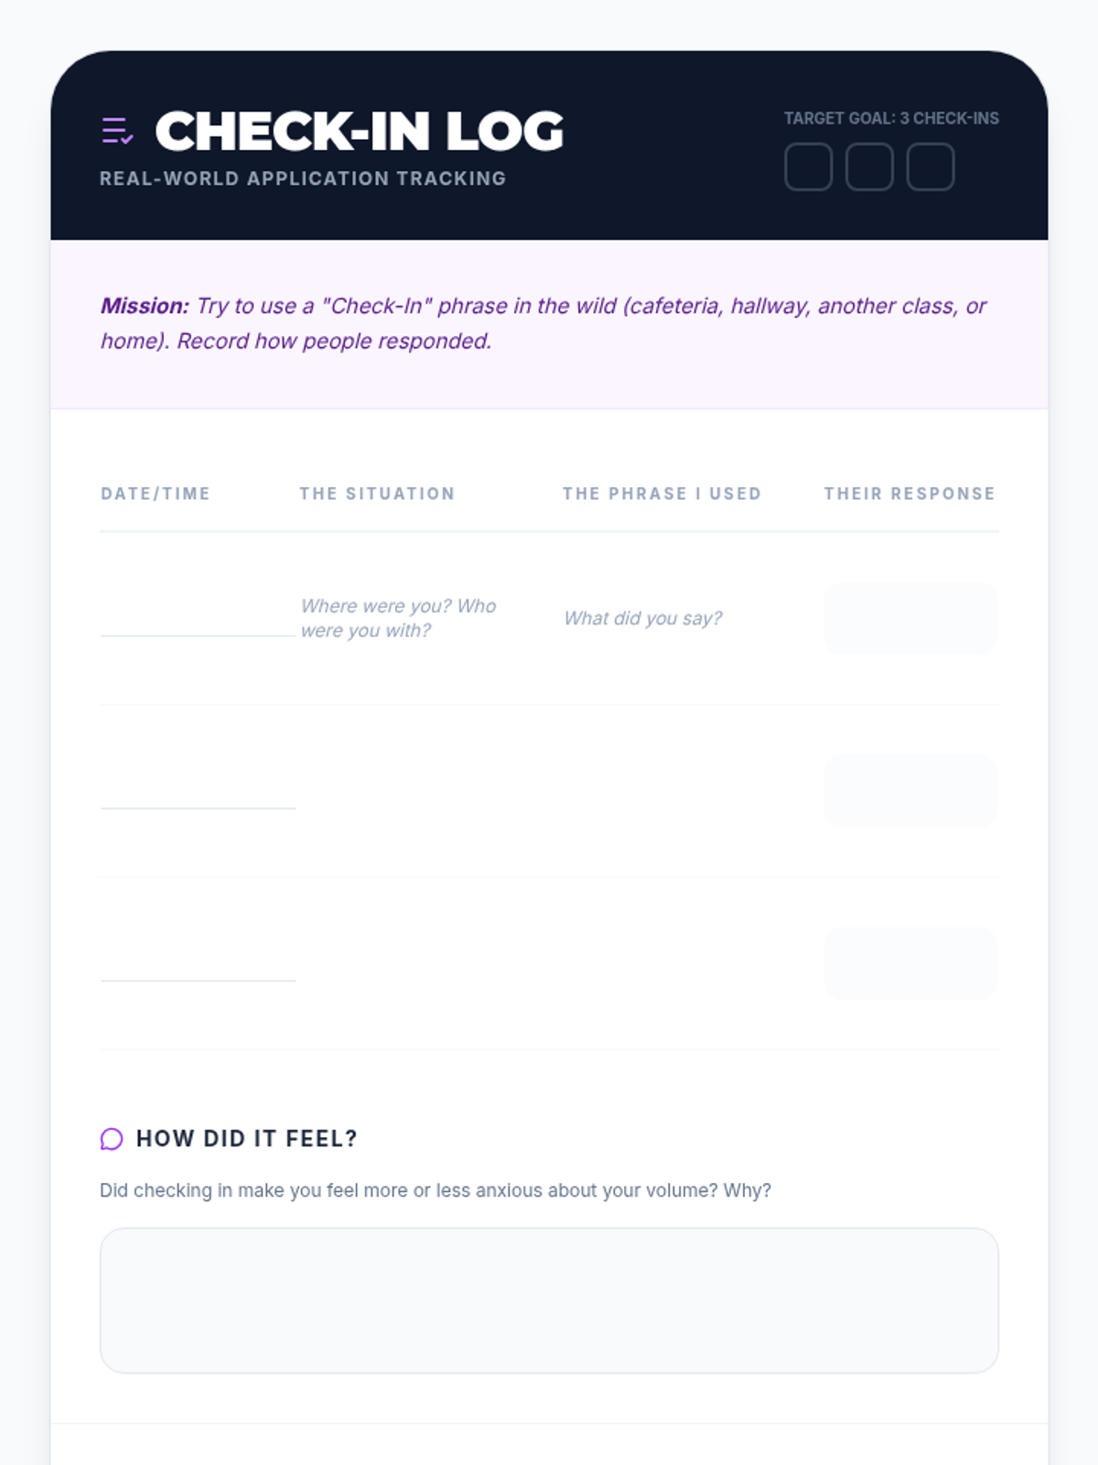Tick the last target goal checkbox
Image resolution: width=1098 pixels, height=1465 pixels.
click(x=930, y=167)
